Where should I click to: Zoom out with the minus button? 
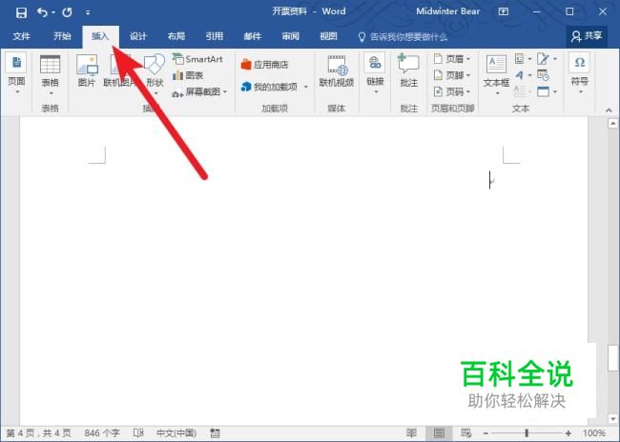486,433
